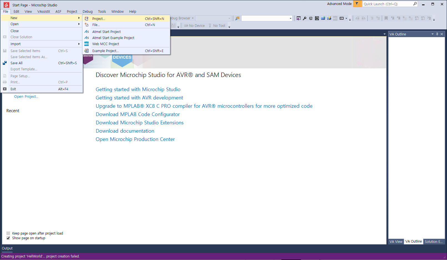Expand the Open submenu arrow
This screenshot has width=447, height=260.
[79, 24]
